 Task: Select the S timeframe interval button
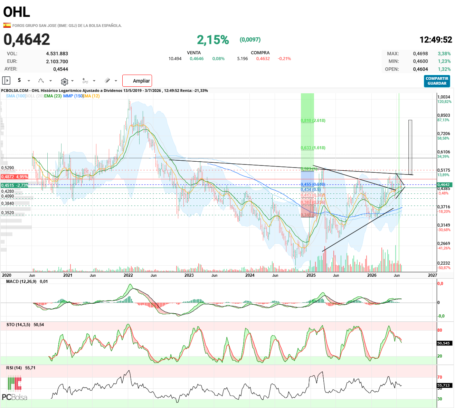19,80
